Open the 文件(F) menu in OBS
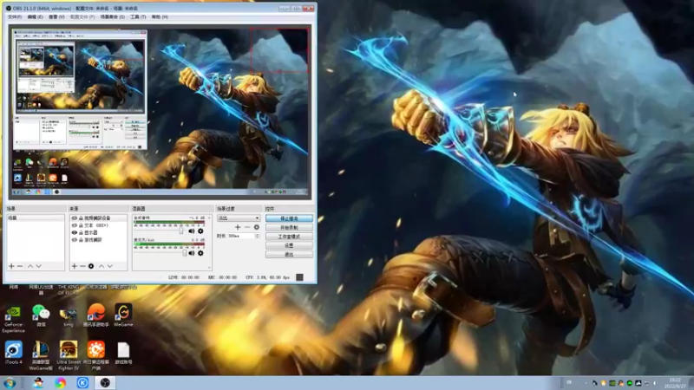Viewport: 694px width, 390px height. [x=15, y=16]
